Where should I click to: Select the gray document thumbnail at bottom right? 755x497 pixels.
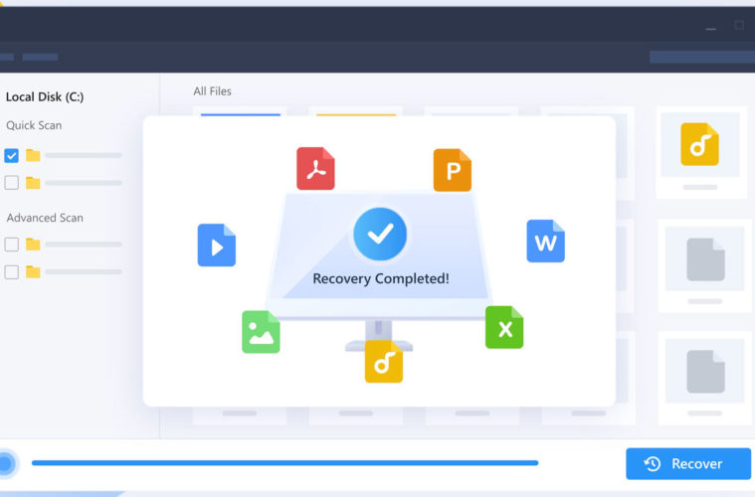pyautogui.click(x=705, y=371)
